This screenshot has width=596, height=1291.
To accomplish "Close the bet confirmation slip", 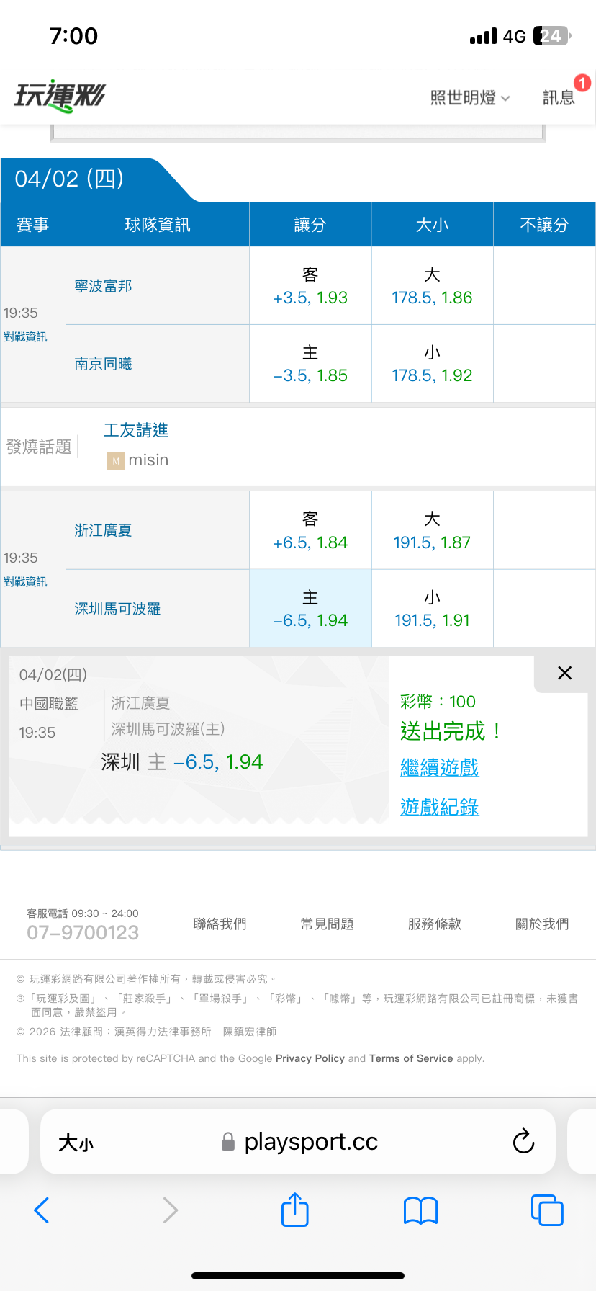I will pos(564,673).
